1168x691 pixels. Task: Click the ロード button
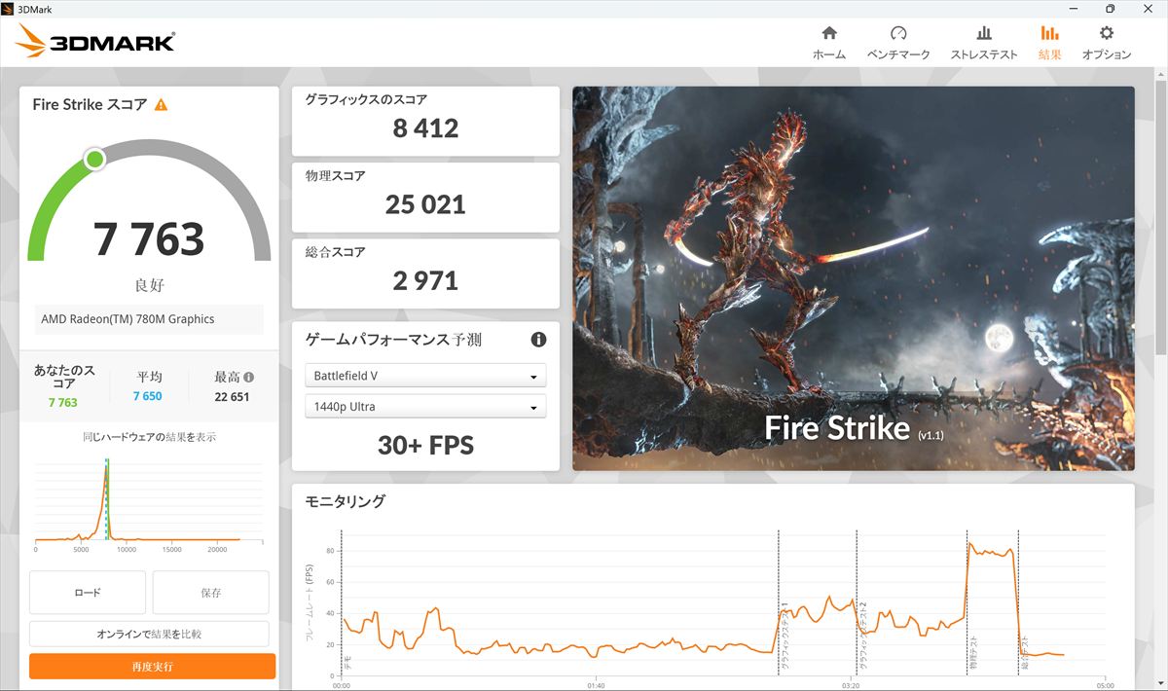tap(88, 592)
